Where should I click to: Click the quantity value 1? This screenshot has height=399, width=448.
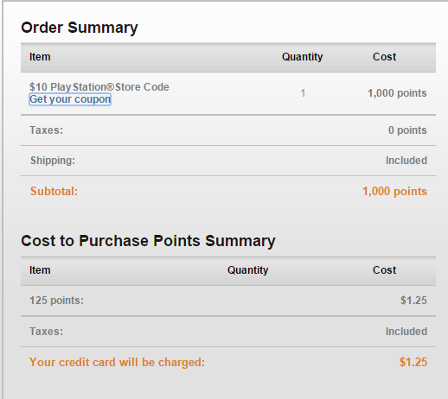click(x=303, y=93)
